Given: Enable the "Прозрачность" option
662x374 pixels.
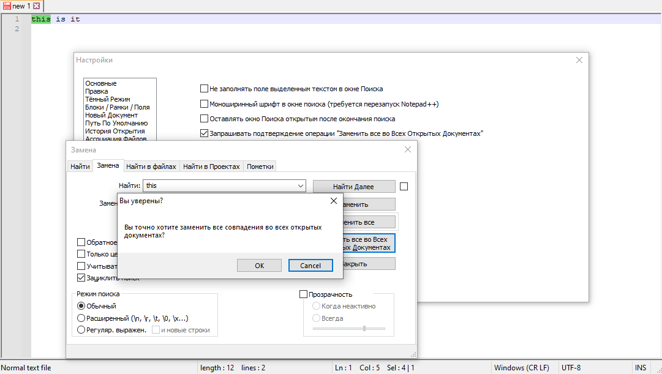Looking at the screenshot, I should 303,294.
